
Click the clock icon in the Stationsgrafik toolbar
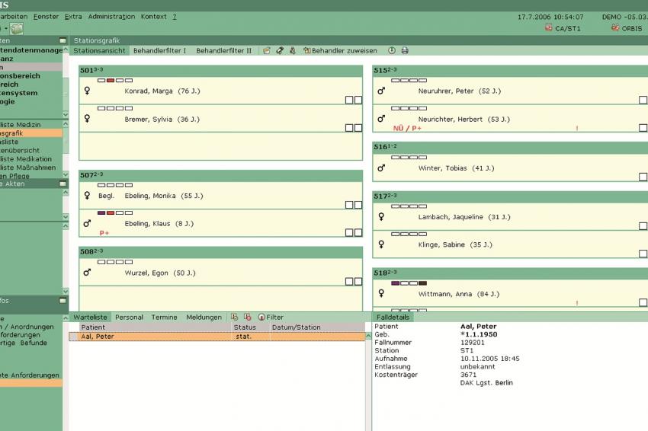pyautogui.click(x=392, y=51)
